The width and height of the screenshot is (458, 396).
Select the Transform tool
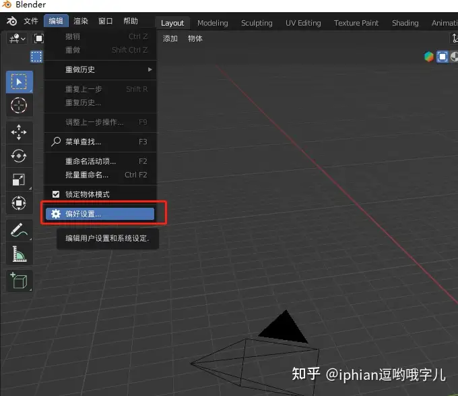20,203
